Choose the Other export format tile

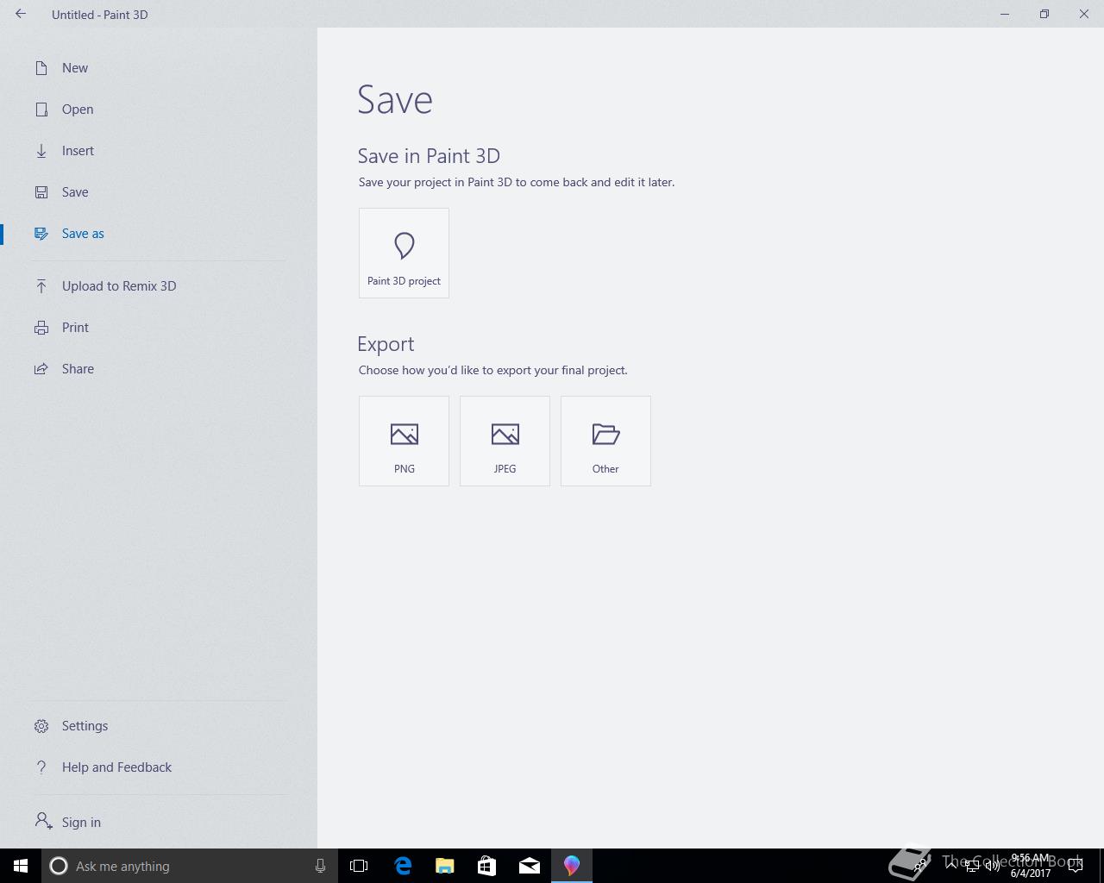605,441
